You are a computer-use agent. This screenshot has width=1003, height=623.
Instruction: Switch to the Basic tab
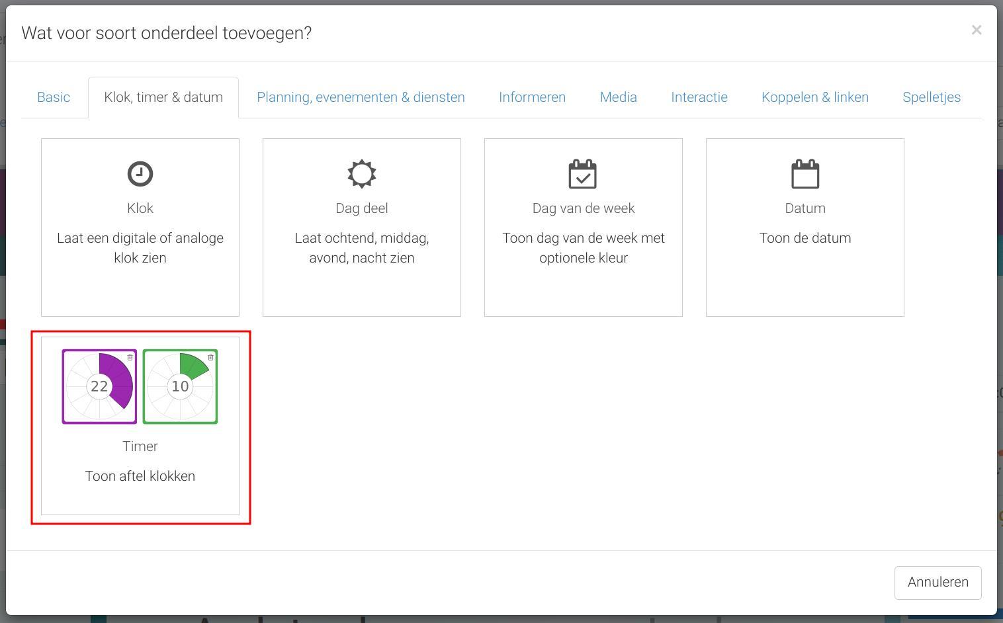[54, 97]
